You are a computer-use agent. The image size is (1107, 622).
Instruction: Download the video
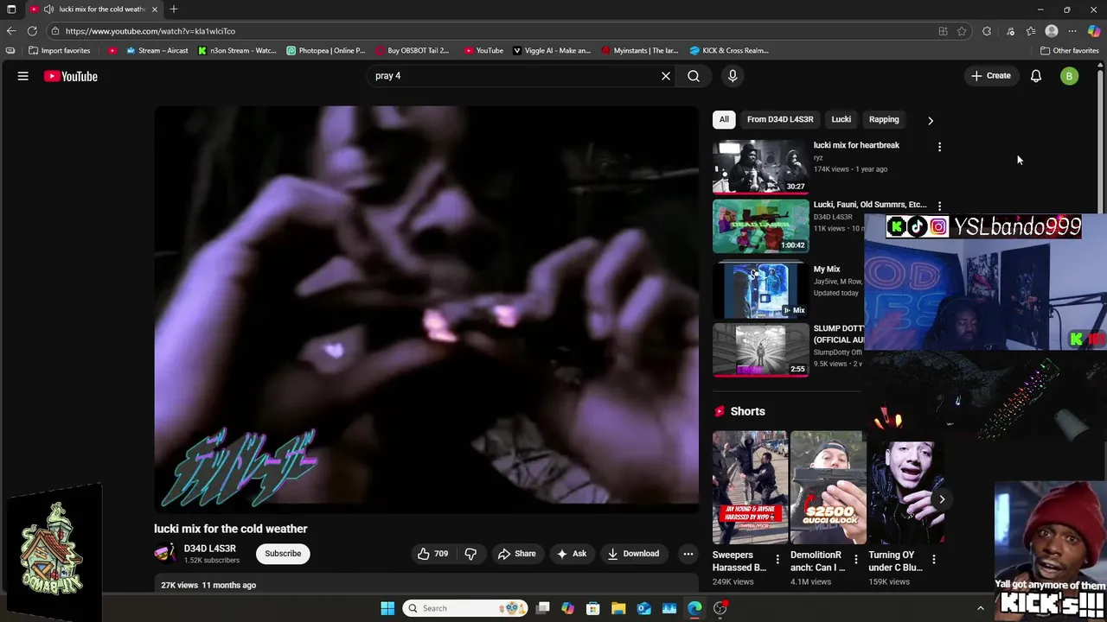click(x=633, y=554)
